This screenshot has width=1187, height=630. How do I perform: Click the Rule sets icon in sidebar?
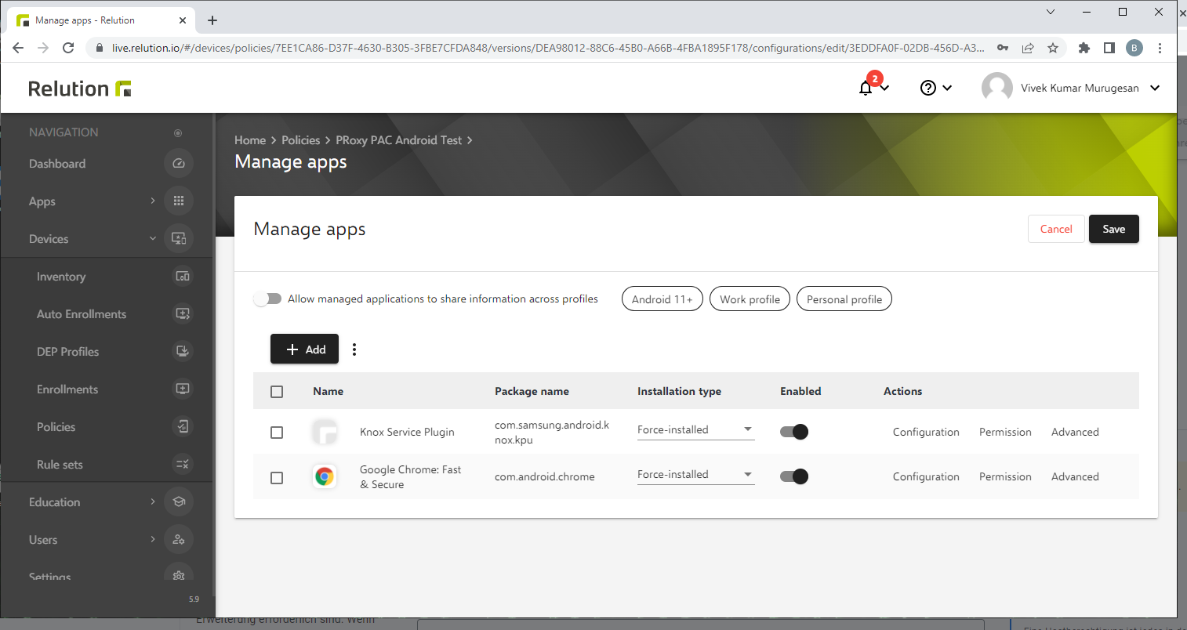coord(182,465)
